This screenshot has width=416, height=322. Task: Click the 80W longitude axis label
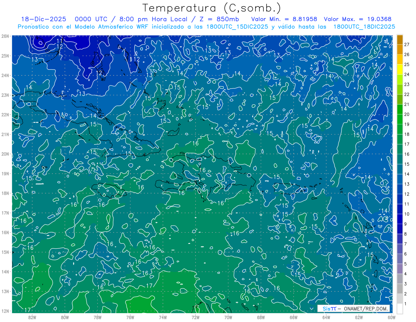[x=65, y=317]
